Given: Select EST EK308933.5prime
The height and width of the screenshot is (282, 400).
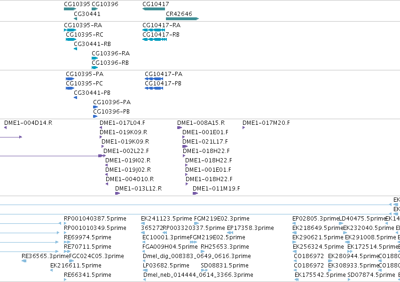Looking at the screenshot, I should point(353,266).
